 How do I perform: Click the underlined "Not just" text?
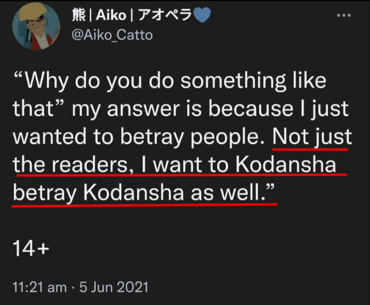[x=312, y=137]
